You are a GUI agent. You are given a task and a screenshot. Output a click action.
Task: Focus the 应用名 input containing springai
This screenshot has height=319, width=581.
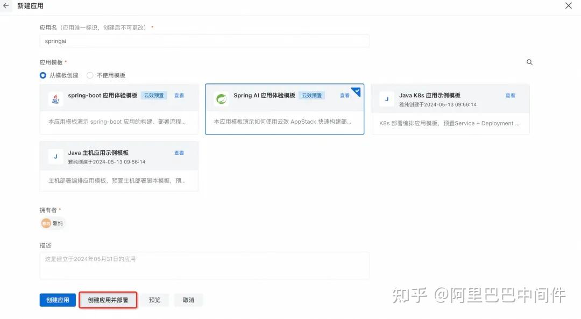(204, 41)
